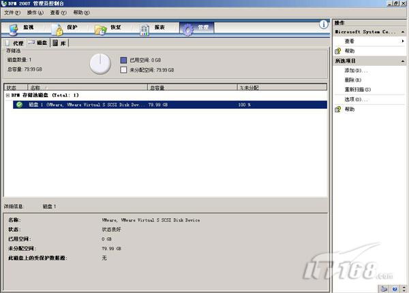The image size is (409, 293).
Task: Click the 100 % unallocated cell
Action: click(x=244, y=105)
